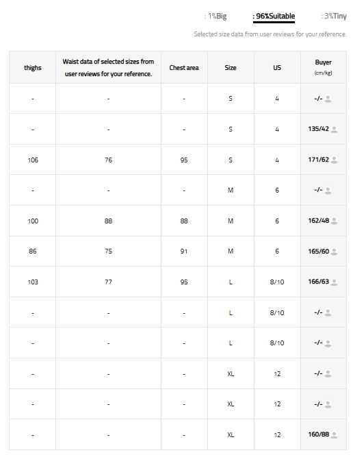Open the Big fit filter tab

point(215,16)
